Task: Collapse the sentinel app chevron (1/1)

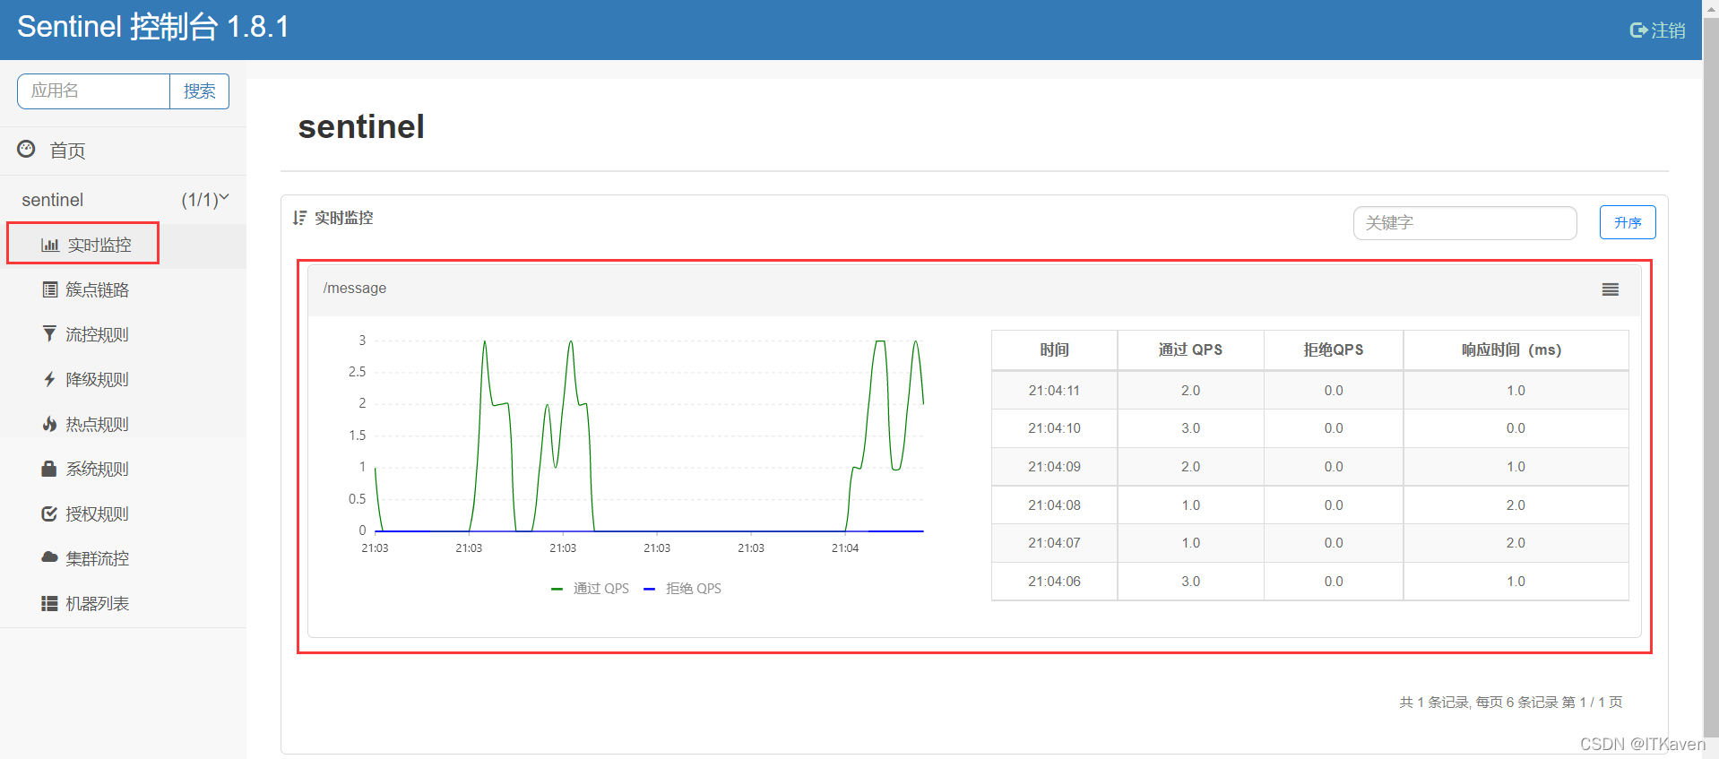Action: (x=224, y=197)
